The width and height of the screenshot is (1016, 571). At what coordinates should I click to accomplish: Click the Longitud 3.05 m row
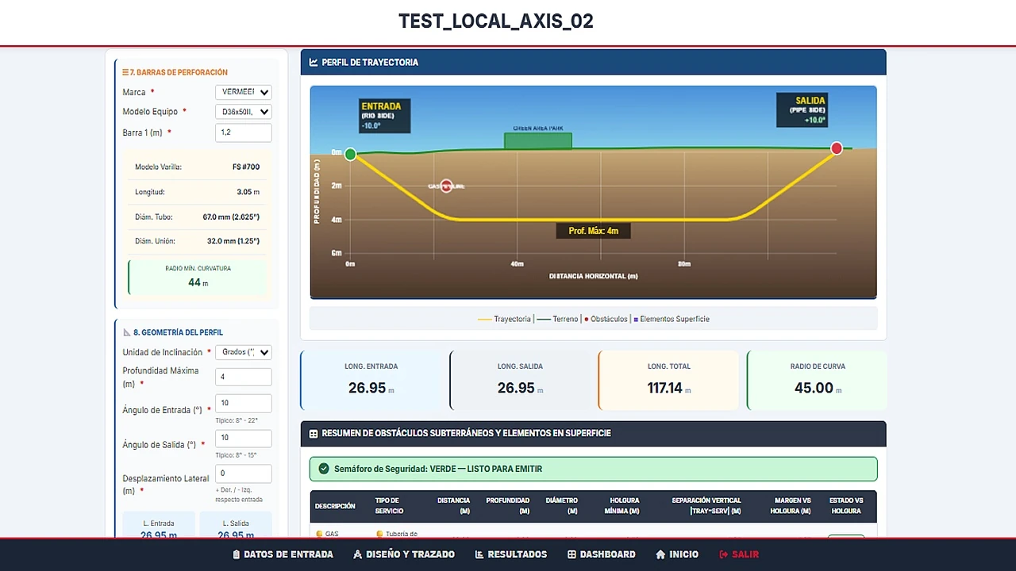pos(198,192)
